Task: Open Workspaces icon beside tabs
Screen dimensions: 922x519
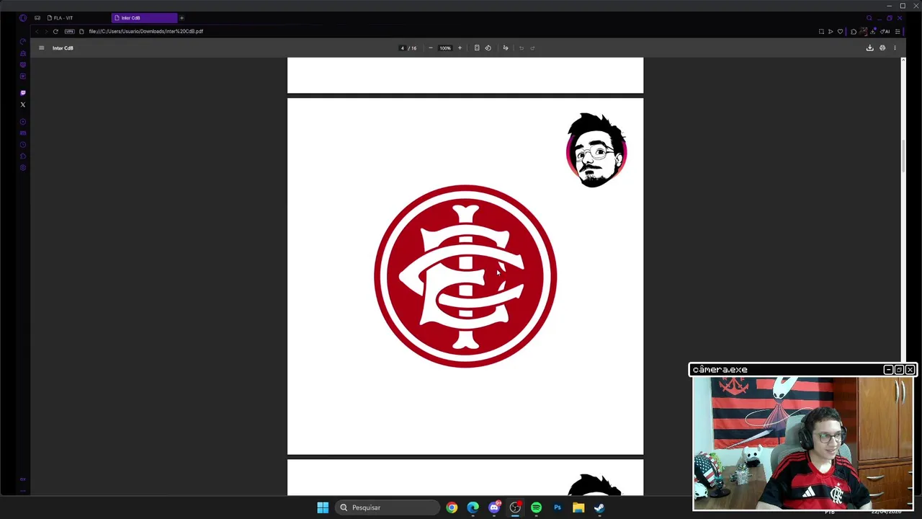Action: [x=37, y=18]
